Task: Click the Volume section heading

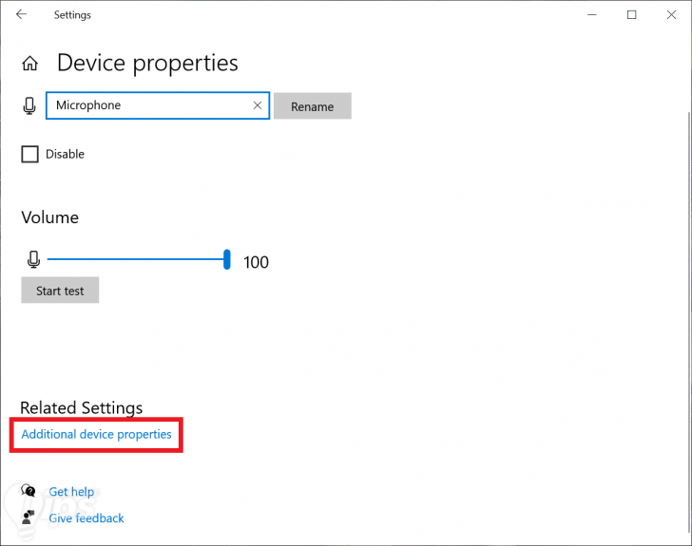Action: (x=49, y=217)
